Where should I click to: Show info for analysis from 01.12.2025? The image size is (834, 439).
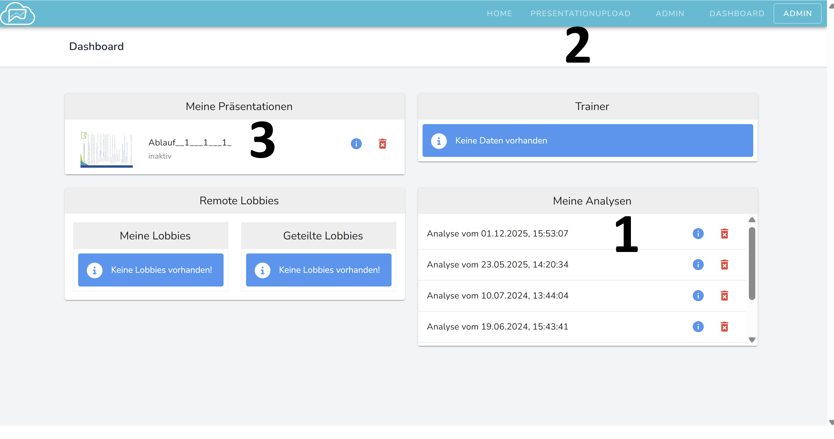[x=698, y=234]
